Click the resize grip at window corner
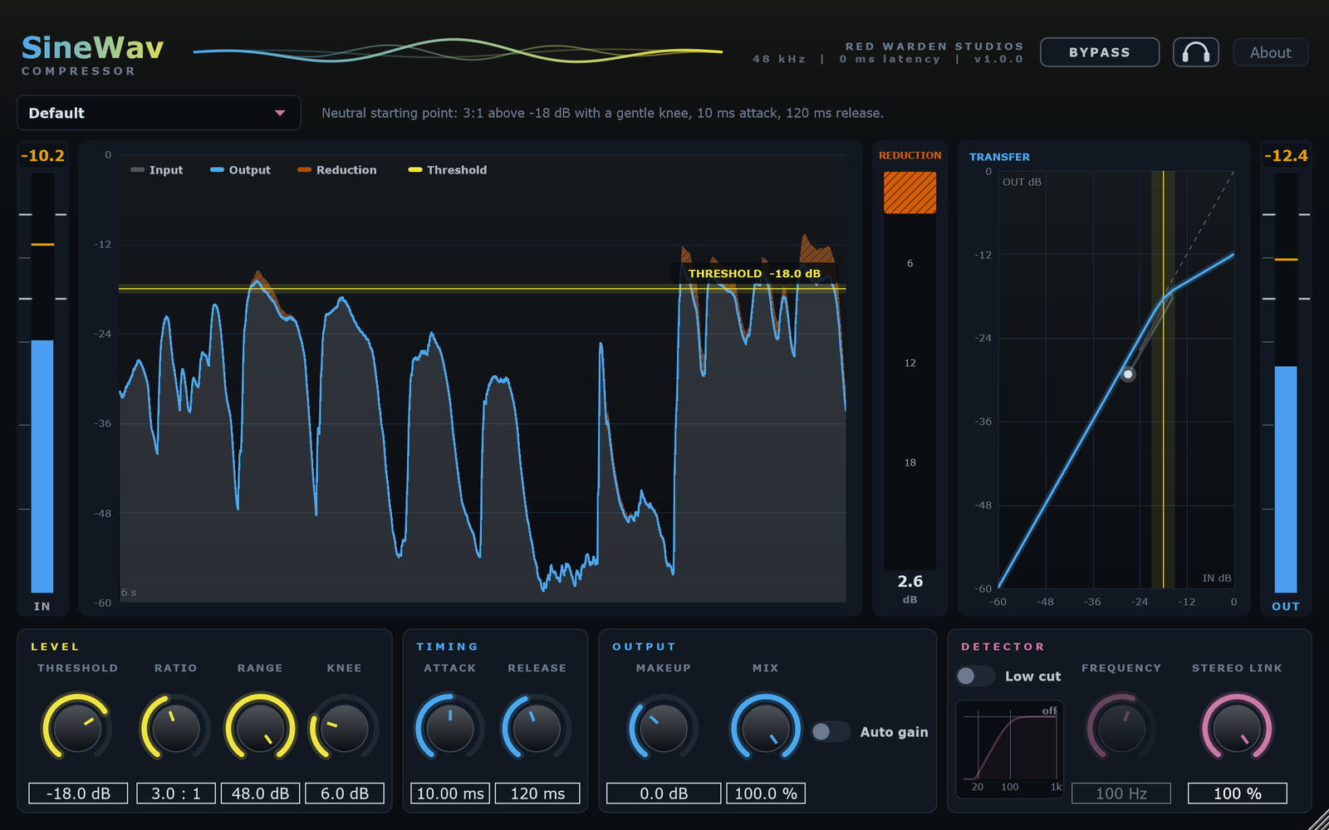Image resolution: width=1329 pixels, height=830 pixels. (x=1319, y=820)
